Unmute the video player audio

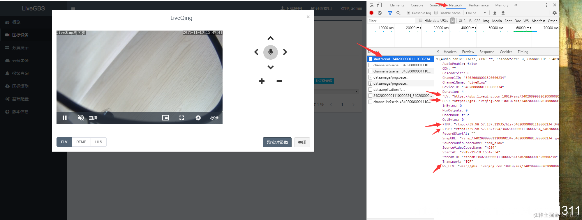tap(81, 118)
